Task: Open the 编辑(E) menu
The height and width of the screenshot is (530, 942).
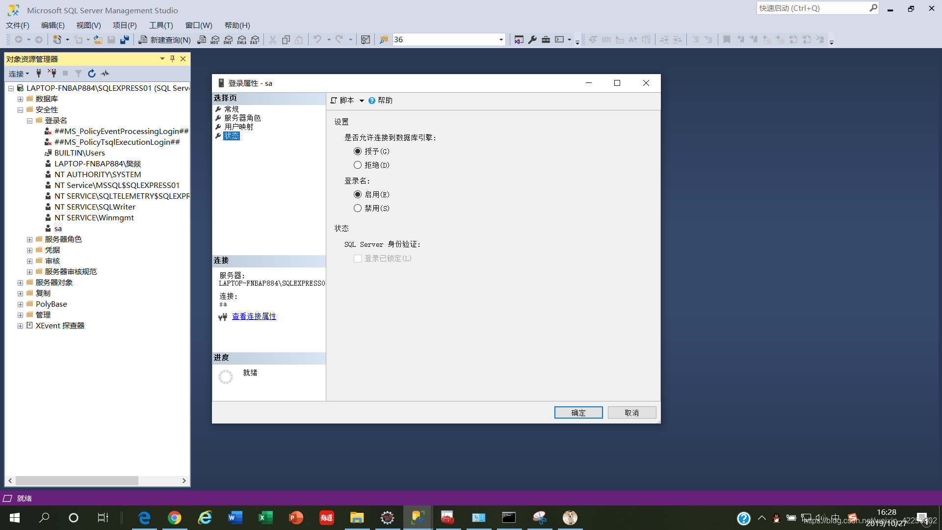Action: pos(52,25)
